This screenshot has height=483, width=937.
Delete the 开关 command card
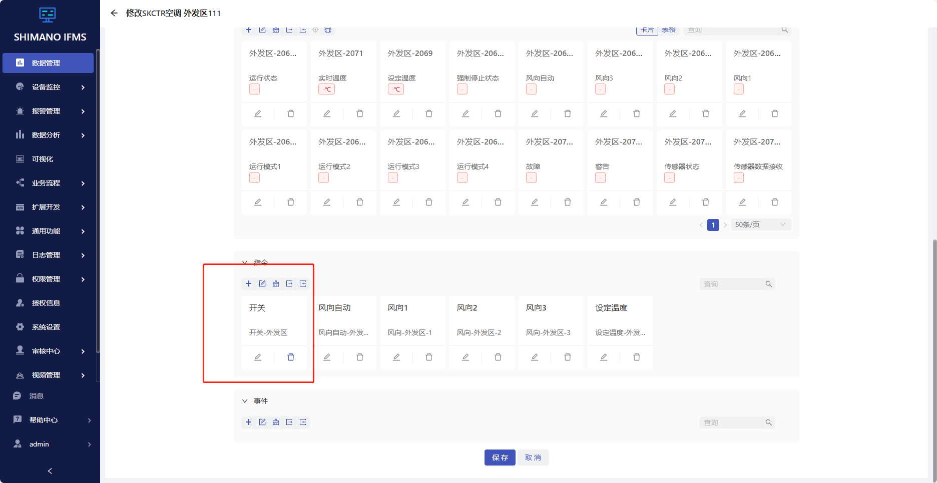tap(291, 357)
